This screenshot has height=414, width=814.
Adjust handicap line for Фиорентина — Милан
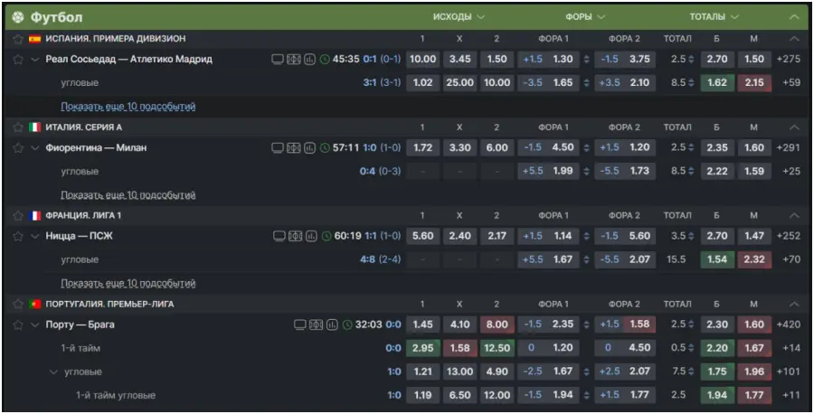[587, 148]
